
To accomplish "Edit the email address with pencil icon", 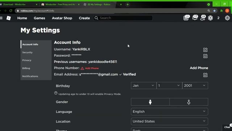I will 205,75.
